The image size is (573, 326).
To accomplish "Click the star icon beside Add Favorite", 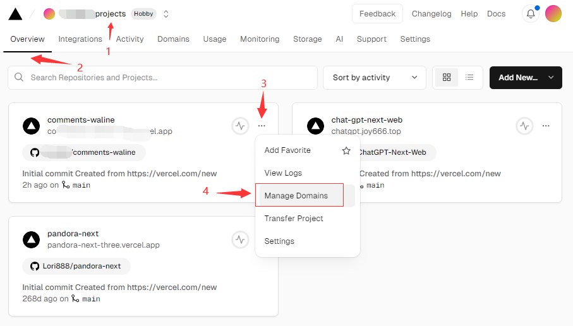I will pos(346,150).
